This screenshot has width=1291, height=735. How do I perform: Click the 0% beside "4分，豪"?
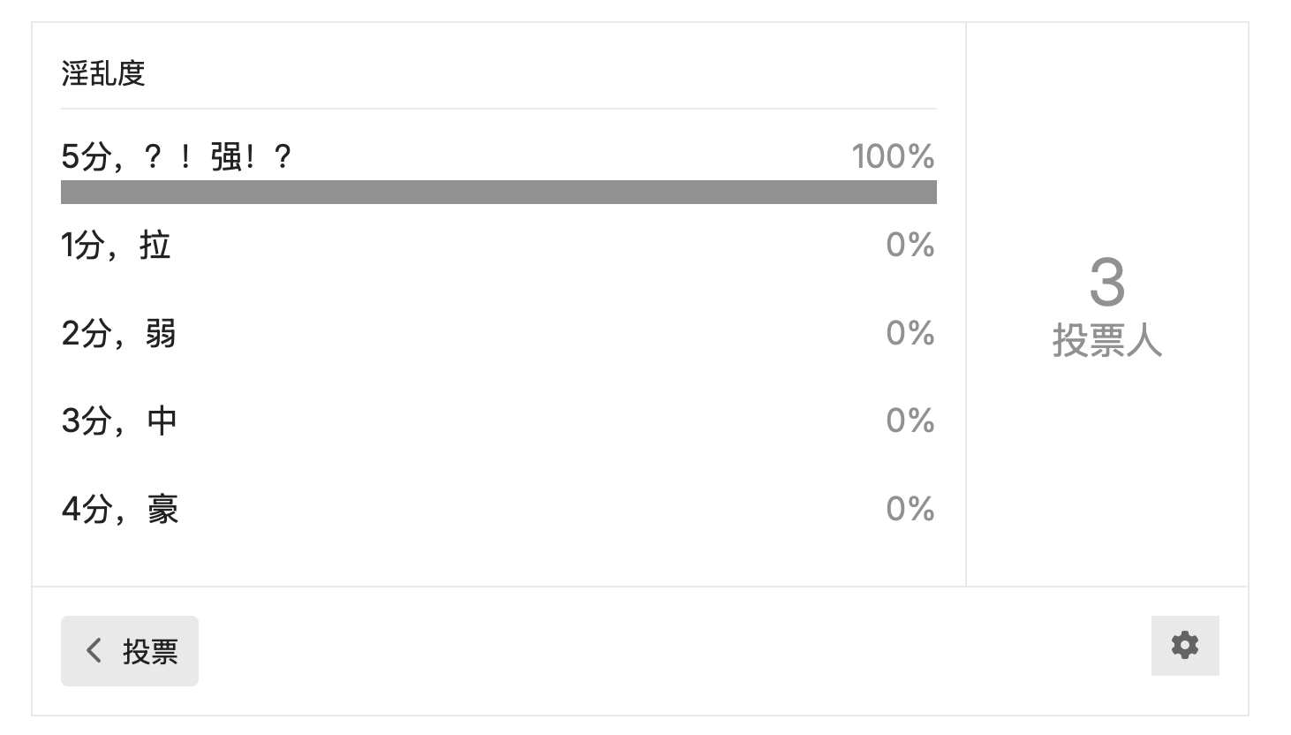pyautogui.click(x=910, y=509)
